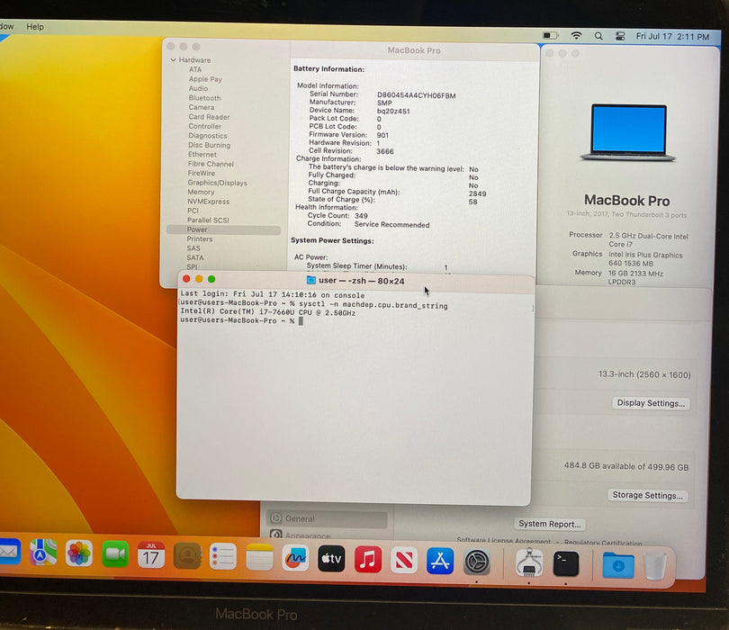Click the i7-7660U CPU output line in Terminal
Screen dimensions: 729x630
268,312
